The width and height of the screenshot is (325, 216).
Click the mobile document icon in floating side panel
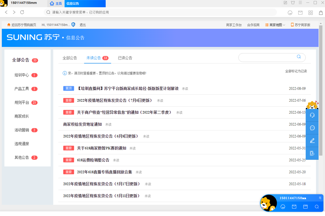[x=312, y=153]
